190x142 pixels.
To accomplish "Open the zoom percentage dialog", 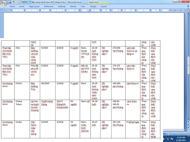I will click(165, 134).
